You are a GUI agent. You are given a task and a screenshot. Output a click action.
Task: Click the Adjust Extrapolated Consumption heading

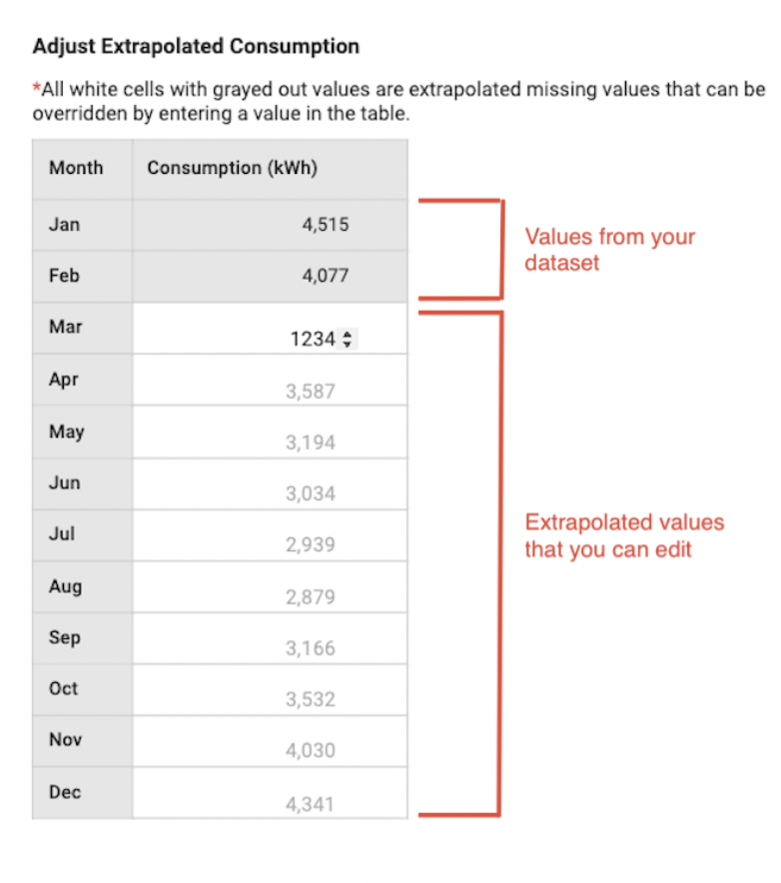(x=196, y=46)
